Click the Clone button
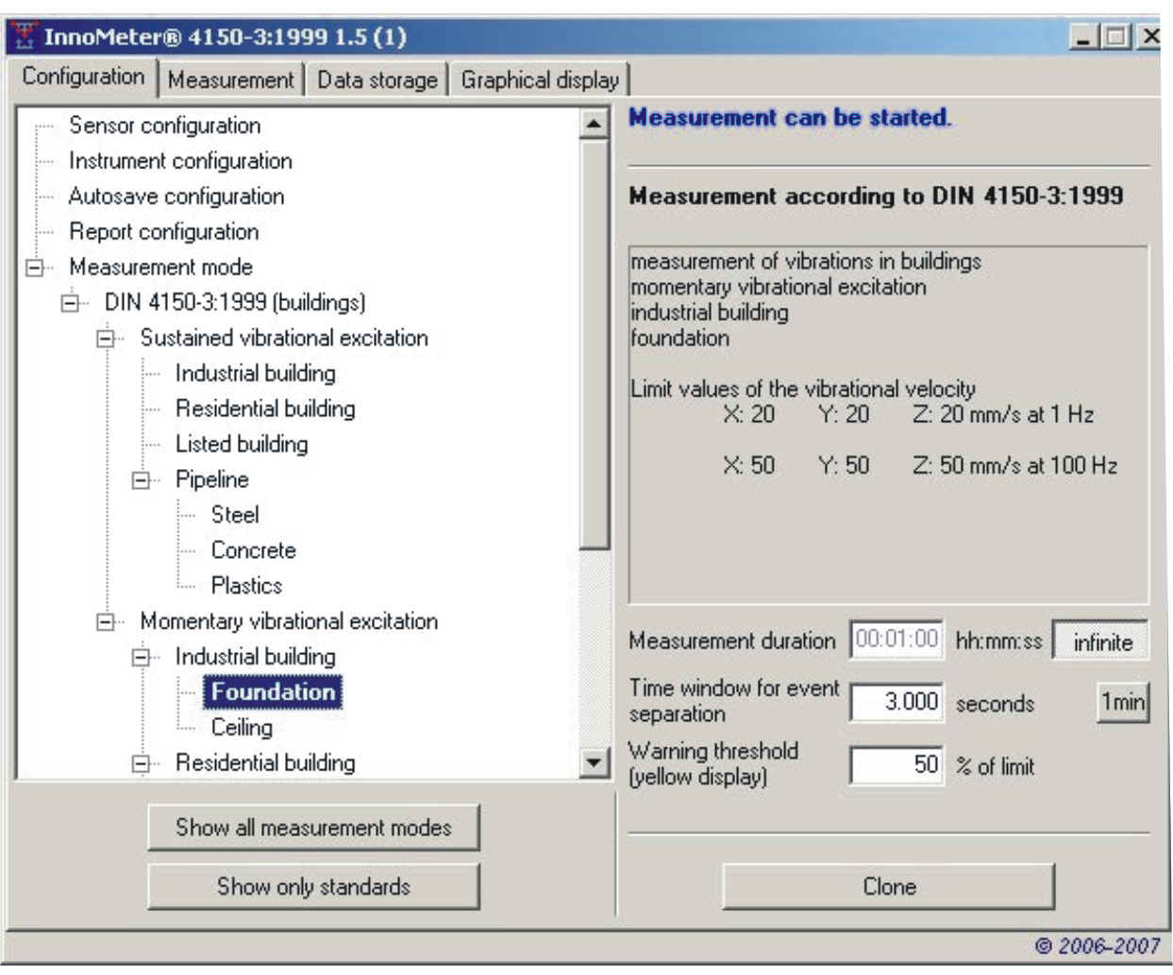Screen dimensions: 1173x975 [x=889, y=886]
